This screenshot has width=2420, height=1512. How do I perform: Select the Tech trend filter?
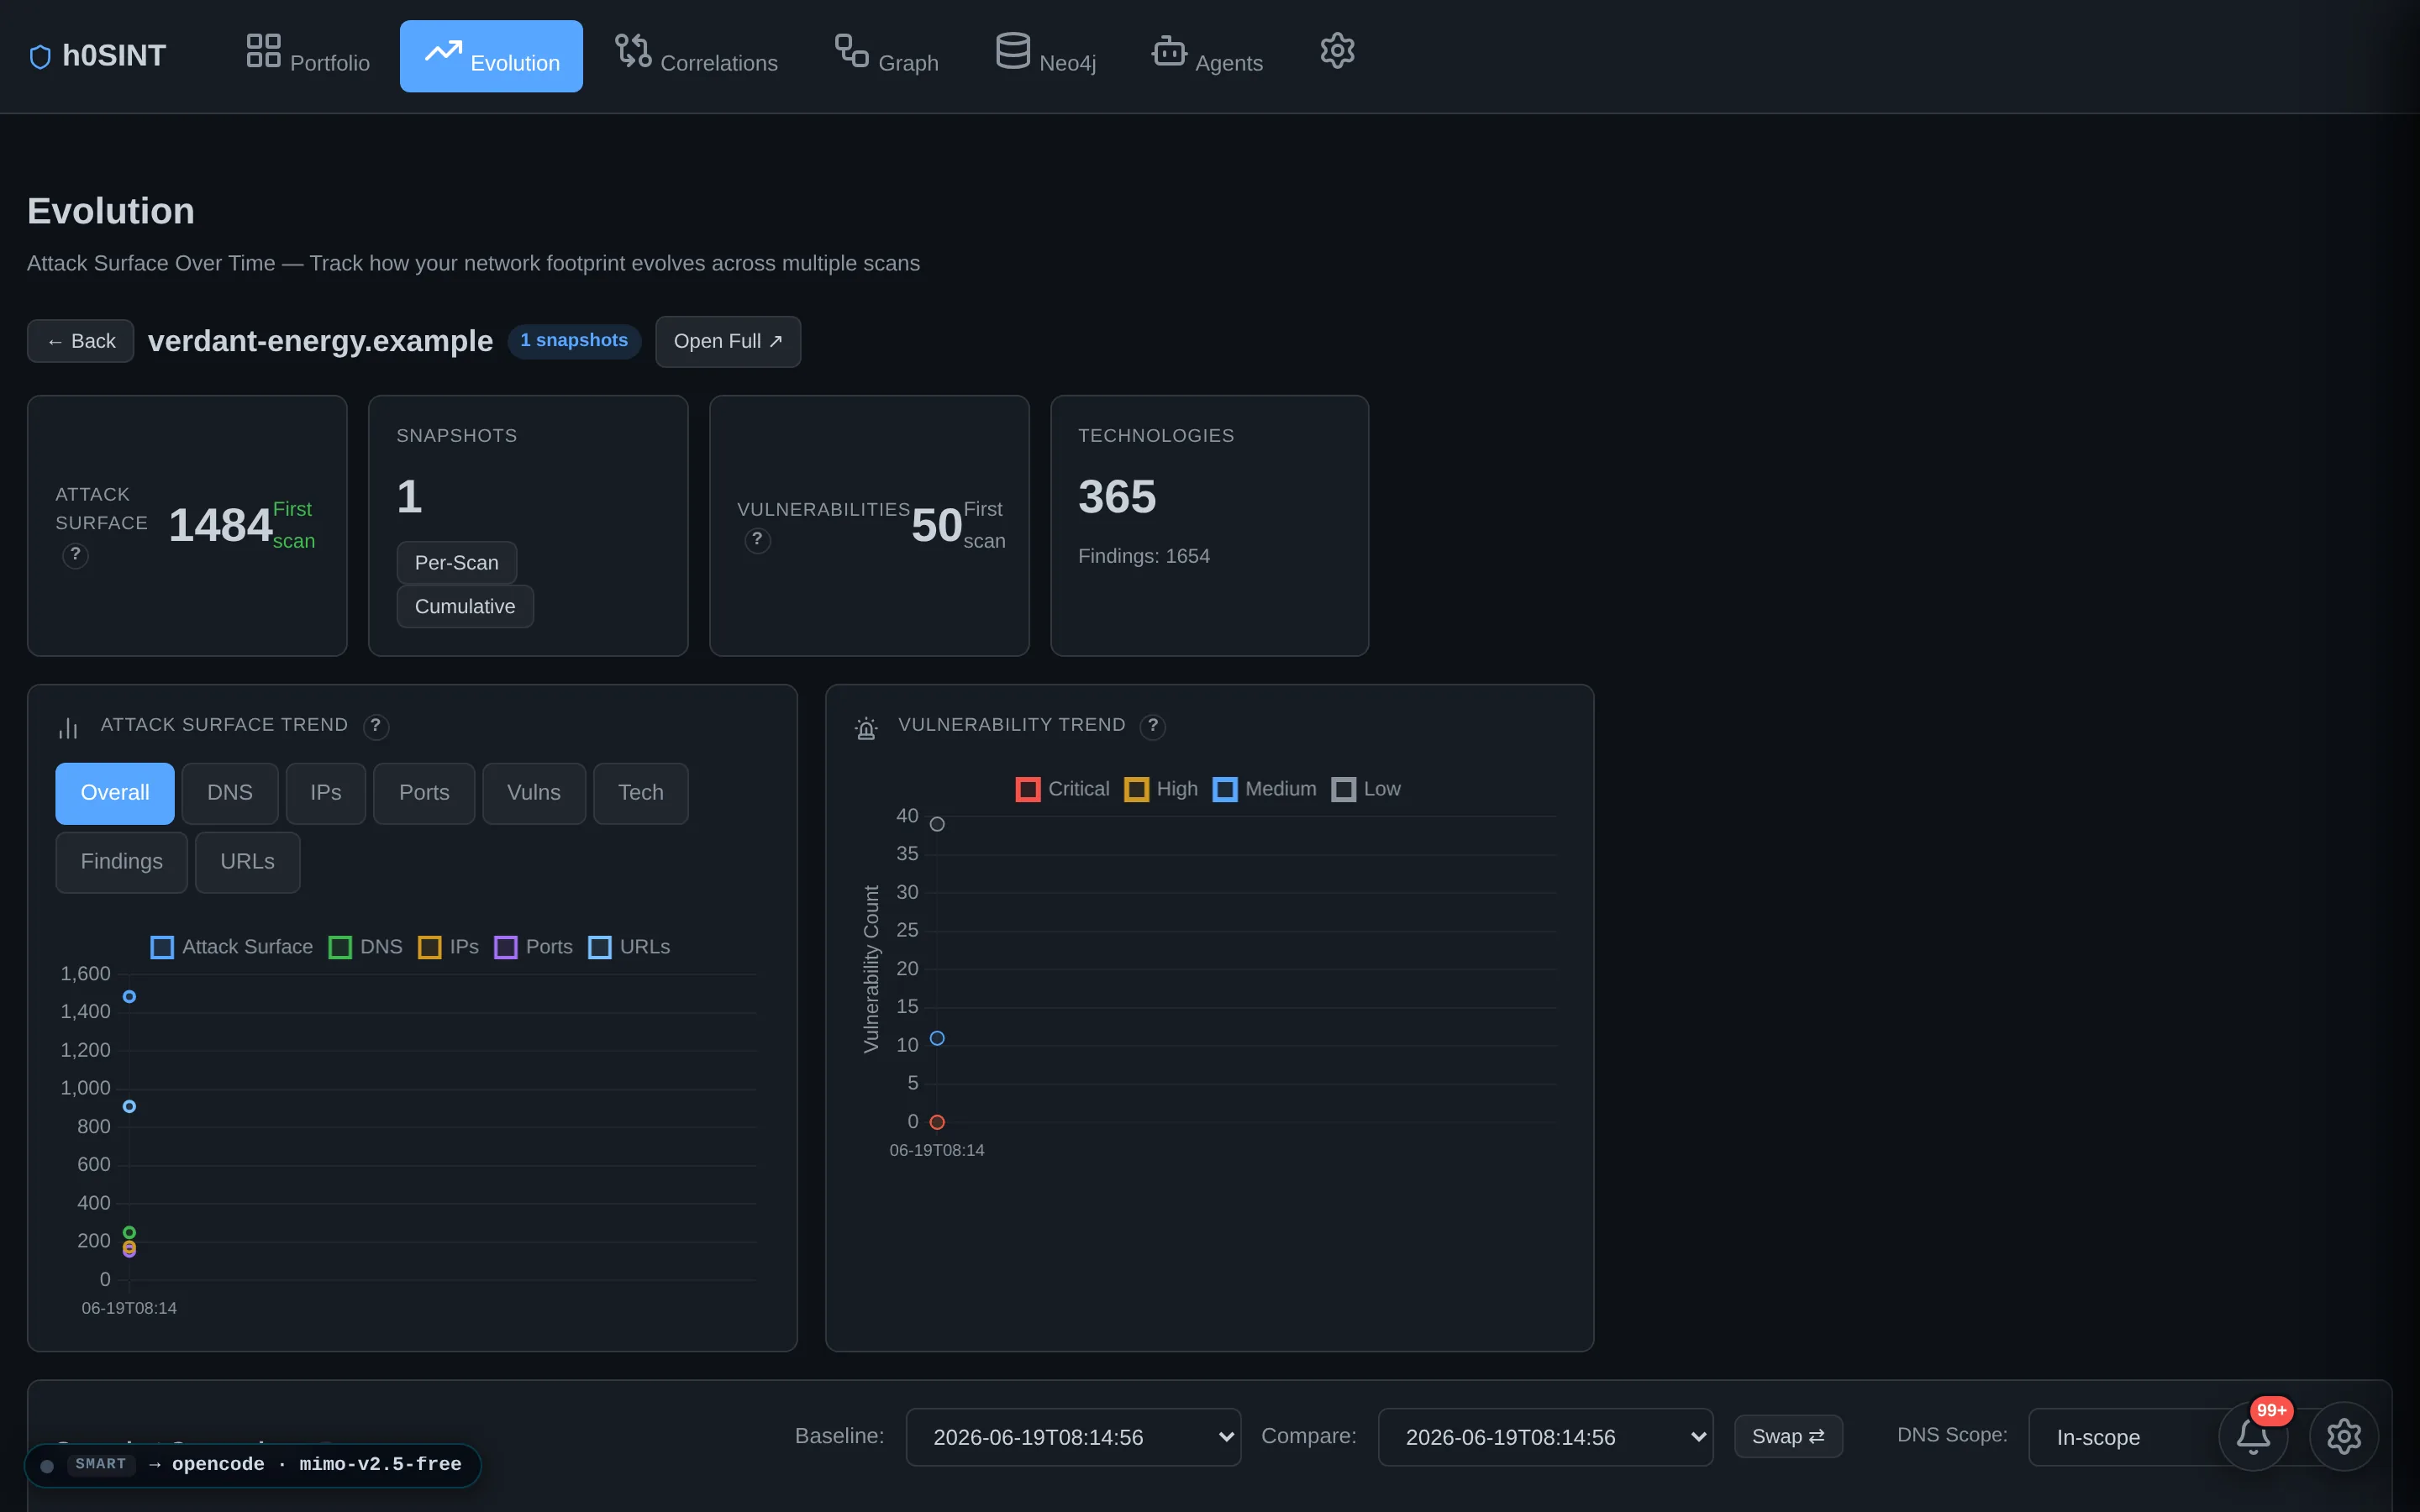tap(641, 793)
